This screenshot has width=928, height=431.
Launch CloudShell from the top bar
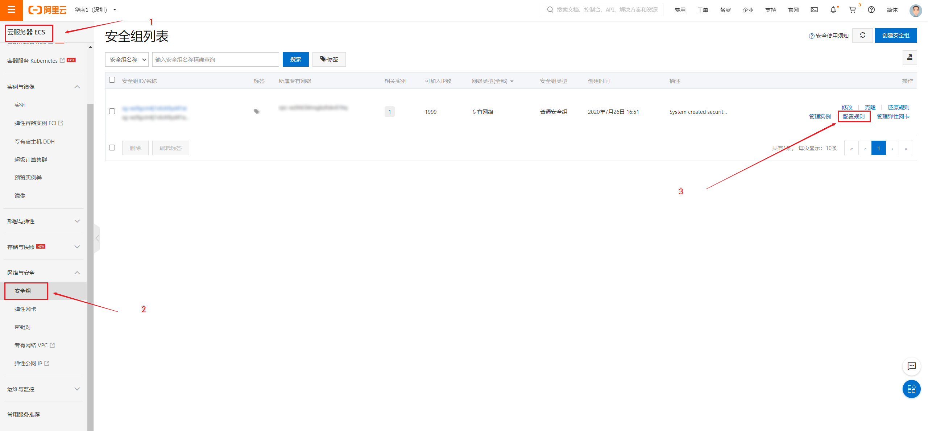point(814,10)
